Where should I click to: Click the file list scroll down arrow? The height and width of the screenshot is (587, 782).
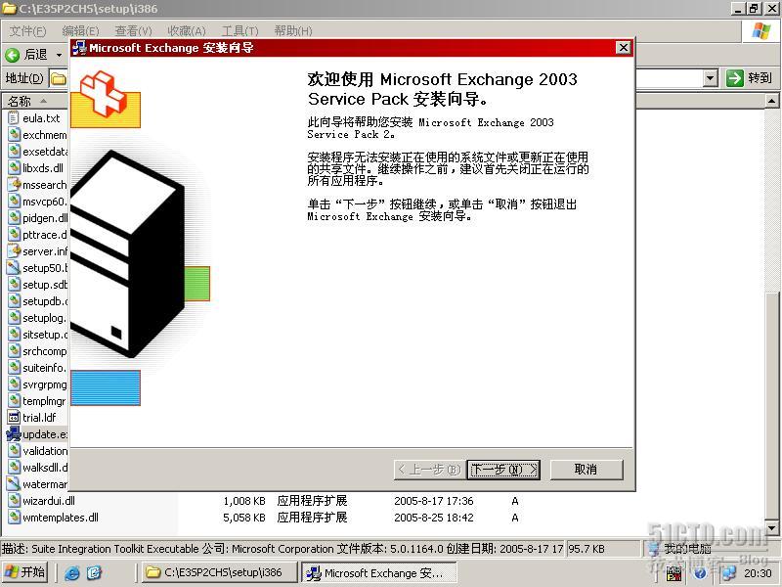coord(771,527)
